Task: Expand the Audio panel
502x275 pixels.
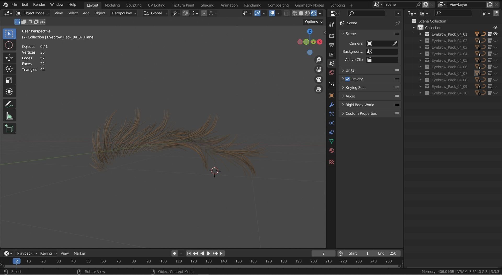Action: pos(370,96)
